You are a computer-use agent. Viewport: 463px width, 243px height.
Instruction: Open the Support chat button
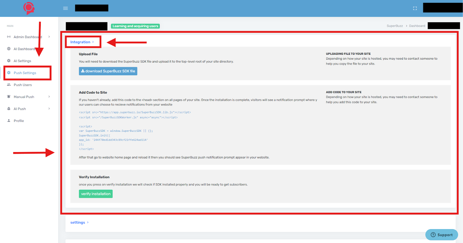coord(442,235)
